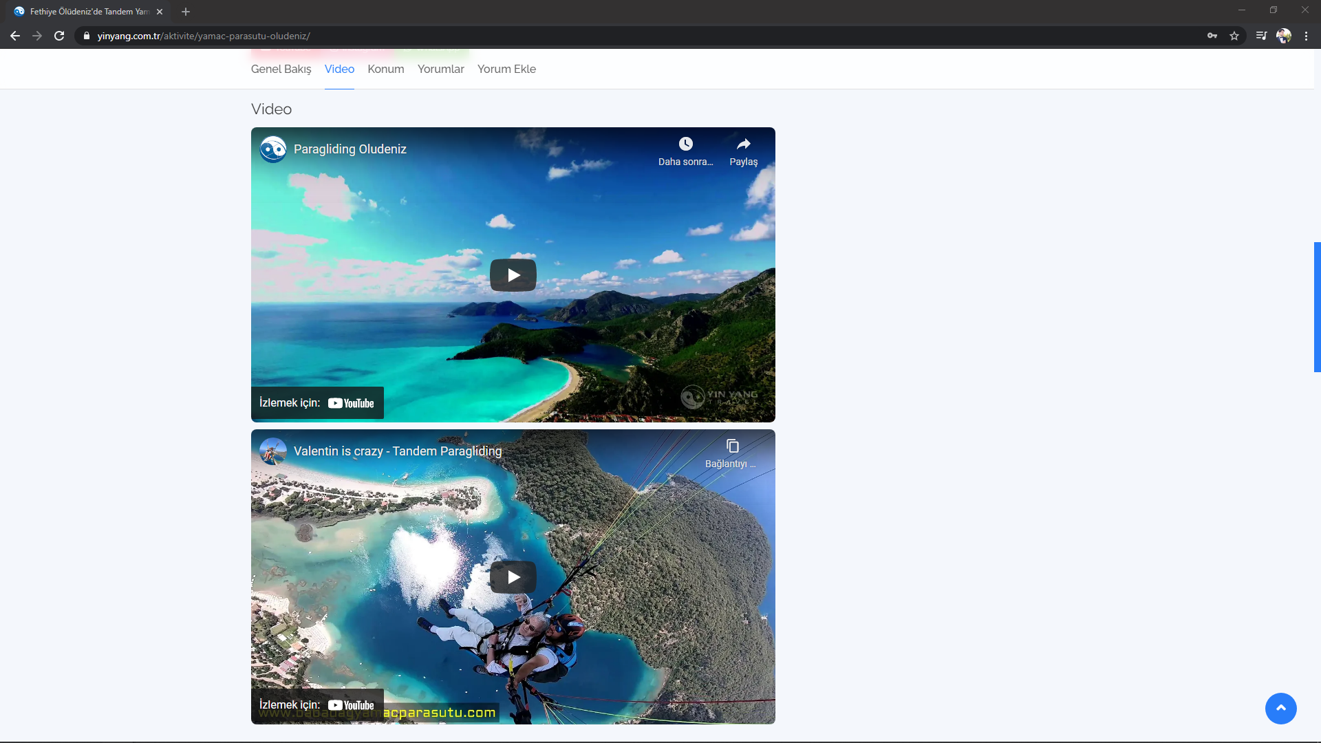
Task: Open saved passwords key icon
Action: click(x=1212, y=36)
